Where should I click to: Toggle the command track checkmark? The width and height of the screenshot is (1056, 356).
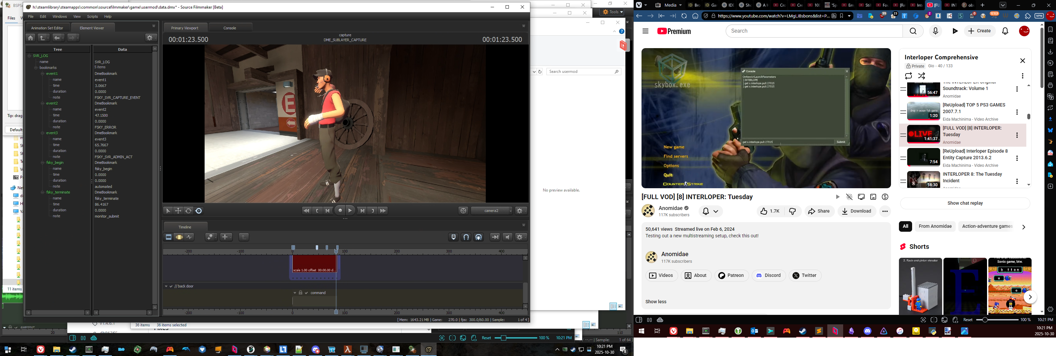306,293
